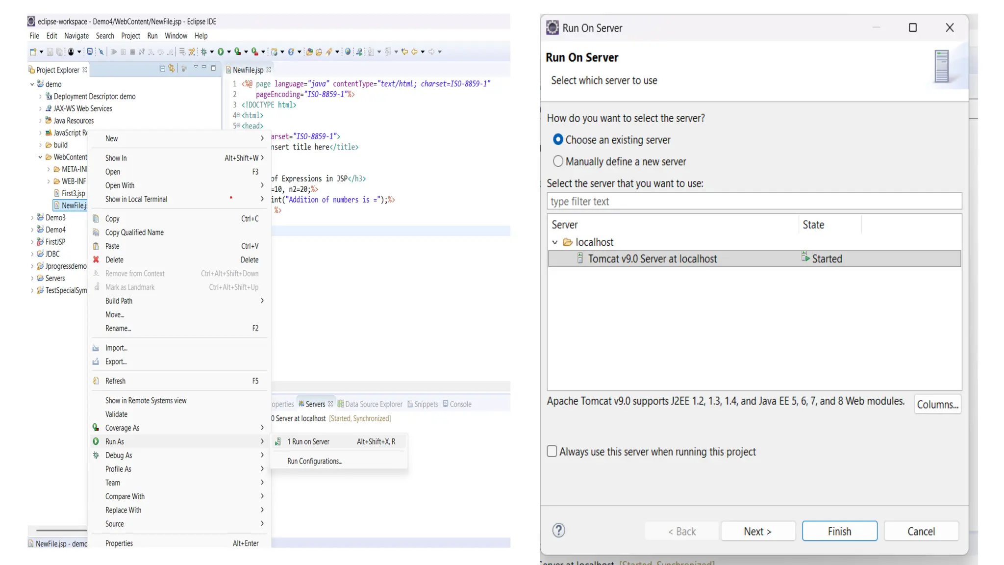The height and width of the screenshot is (565, 1004).
Task: Click the New file toolbar icon
Action: (x=33, y=51)
